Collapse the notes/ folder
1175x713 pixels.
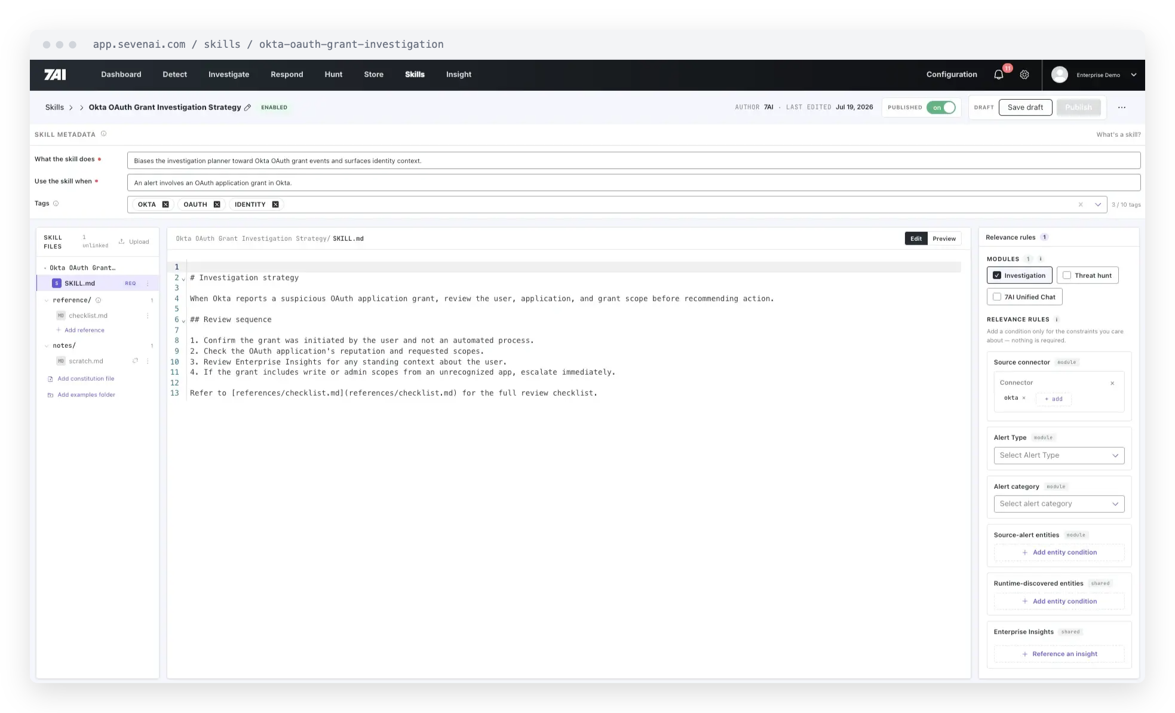click(x=47, y=345)
